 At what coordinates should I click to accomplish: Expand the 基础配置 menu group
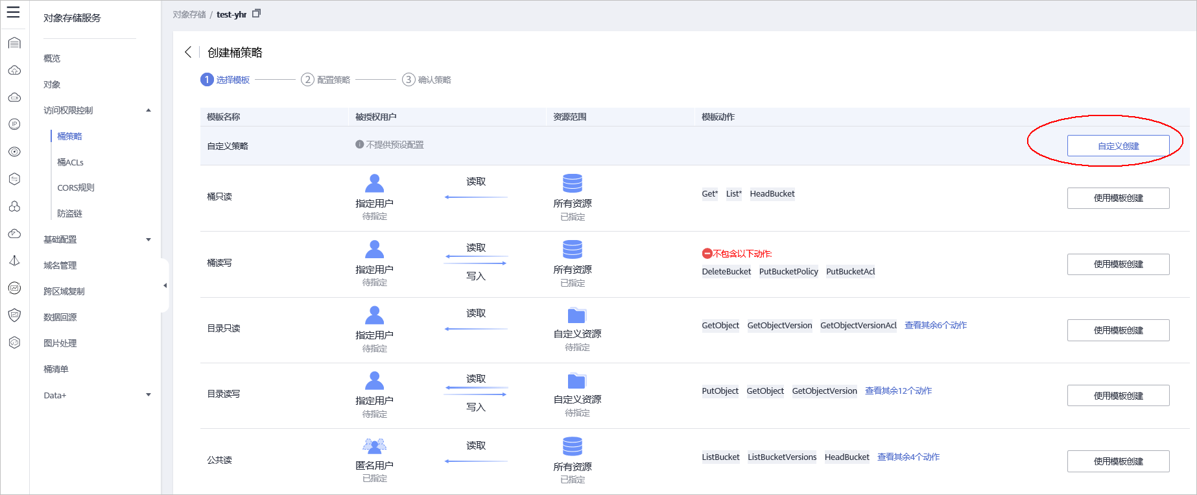[148, 239]
